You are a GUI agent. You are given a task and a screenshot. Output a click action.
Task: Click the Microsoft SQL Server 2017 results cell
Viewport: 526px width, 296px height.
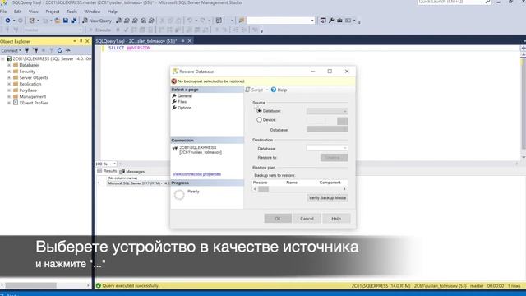click(139, 183)
